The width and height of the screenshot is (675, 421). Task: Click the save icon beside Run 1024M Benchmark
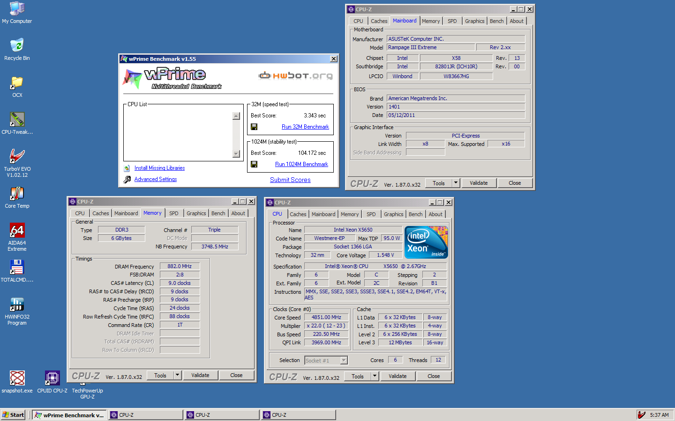point(254,164)
